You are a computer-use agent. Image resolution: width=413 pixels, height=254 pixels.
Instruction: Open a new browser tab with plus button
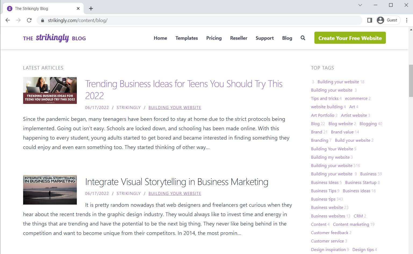[x=91, y=8]
